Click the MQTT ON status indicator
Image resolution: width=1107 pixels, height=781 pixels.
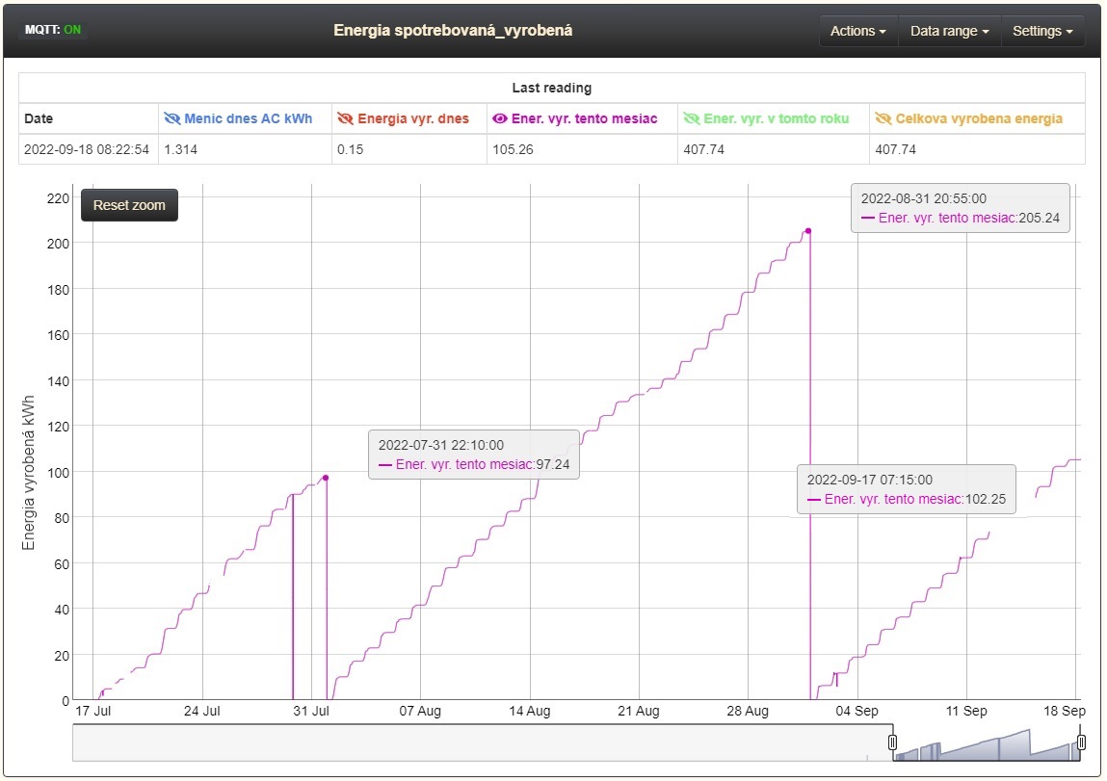pyautogui.click(x=53, y=30)
